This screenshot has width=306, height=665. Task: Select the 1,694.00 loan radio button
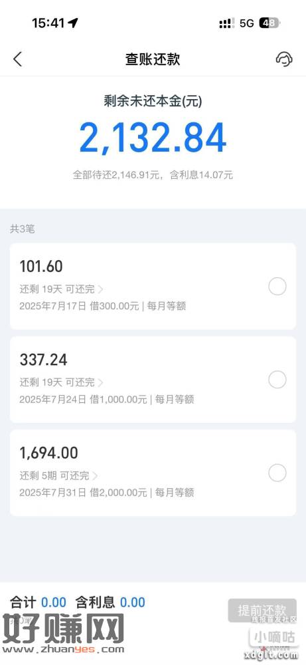tap(277, 473)
